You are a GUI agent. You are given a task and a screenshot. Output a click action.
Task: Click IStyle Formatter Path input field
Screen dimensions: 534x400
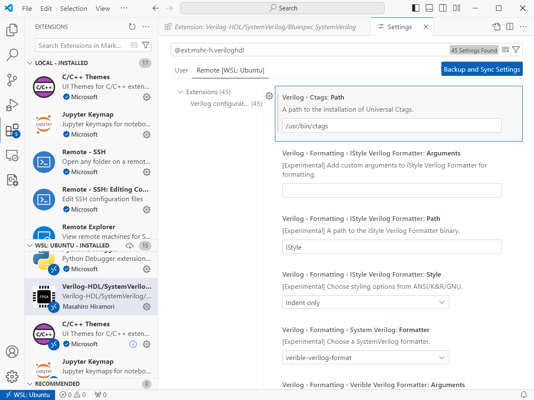coord(392,247)
